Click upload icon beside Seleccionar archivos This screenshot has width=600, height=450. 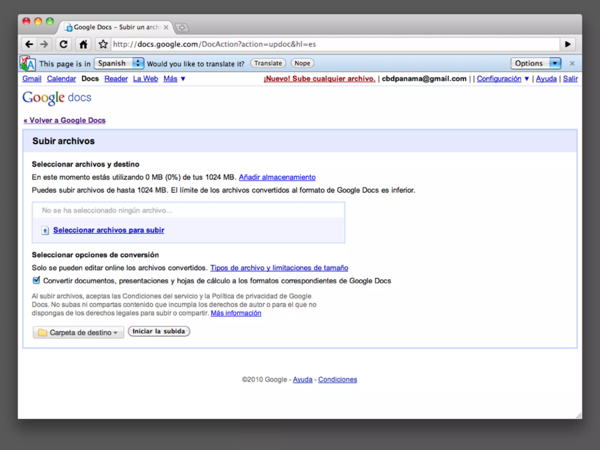point(45,231)
